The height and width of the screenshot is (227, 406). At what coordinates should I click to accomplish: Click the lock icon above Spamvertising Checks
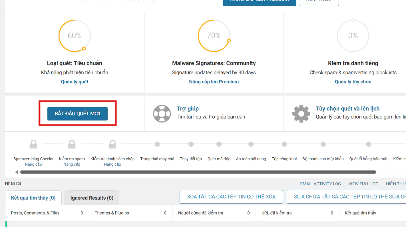coord(33,144)
